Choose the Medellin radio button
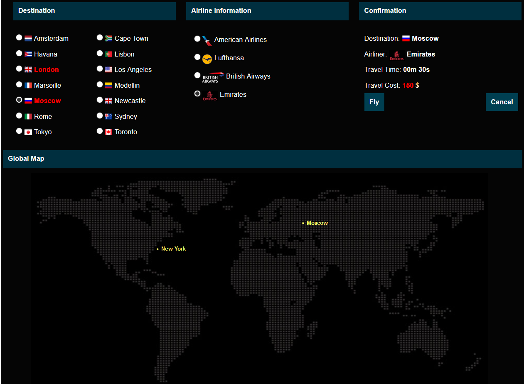 pyautogui.click(x=100, y=84)
